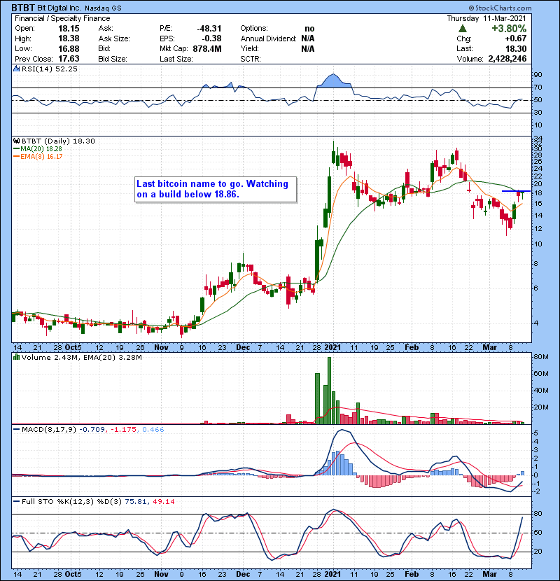Click the RSI(14) panel line icon
560x581 pixels.
16,69
